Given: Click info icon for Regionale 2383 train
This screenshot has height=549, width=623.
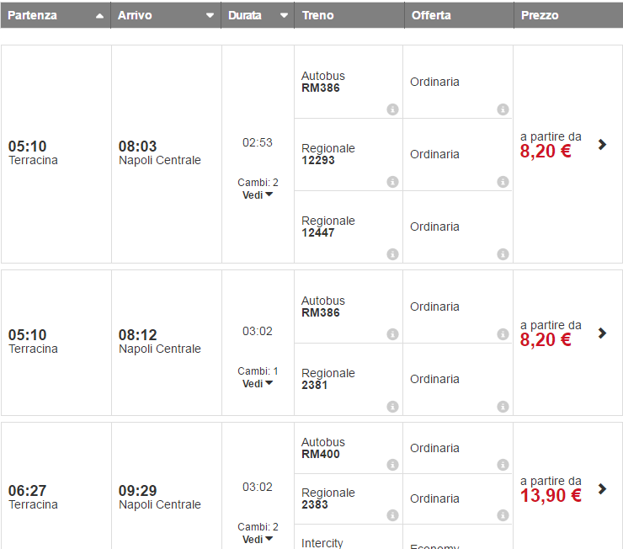Looking at the screenshot, I should 392,515.
